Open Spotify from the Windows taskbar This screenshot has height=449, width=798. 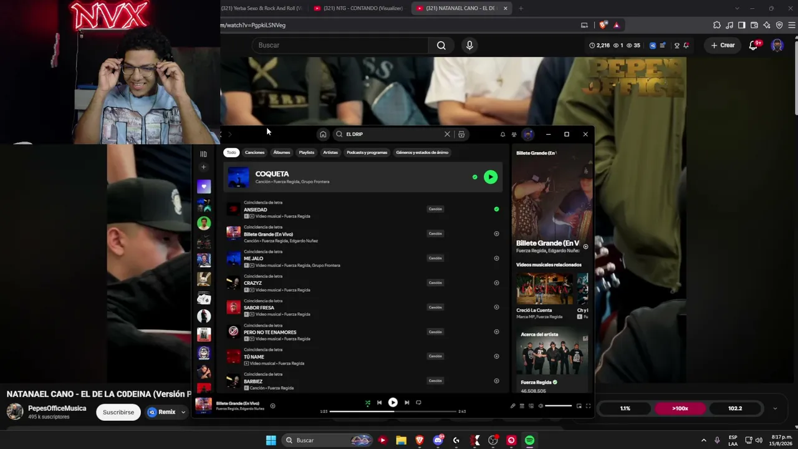[x=529, y=440]
